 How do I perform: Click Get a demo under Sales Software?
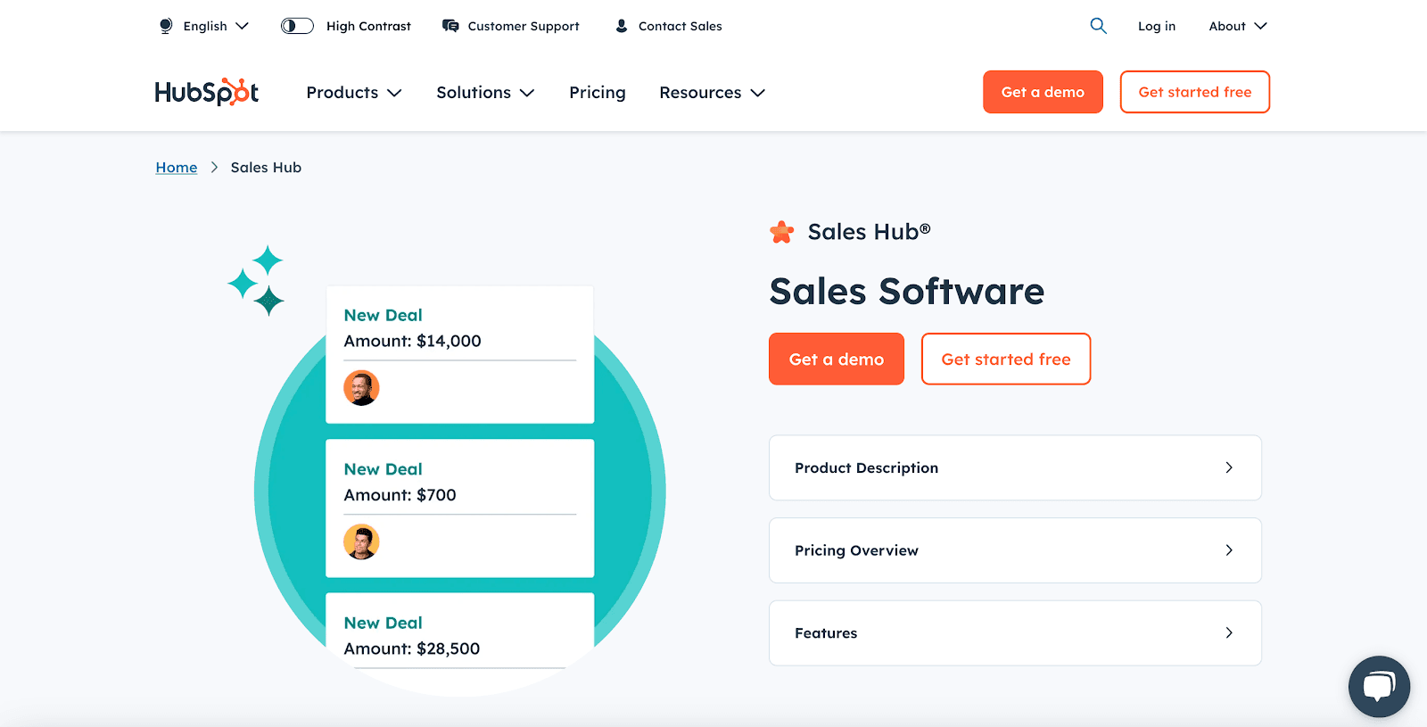point(837,359)
